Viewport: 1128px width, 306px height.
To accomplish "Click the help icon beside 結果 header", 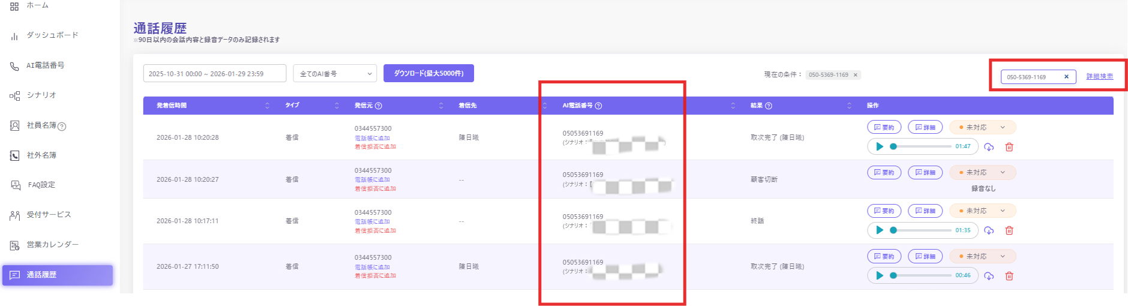I will 769,106.
